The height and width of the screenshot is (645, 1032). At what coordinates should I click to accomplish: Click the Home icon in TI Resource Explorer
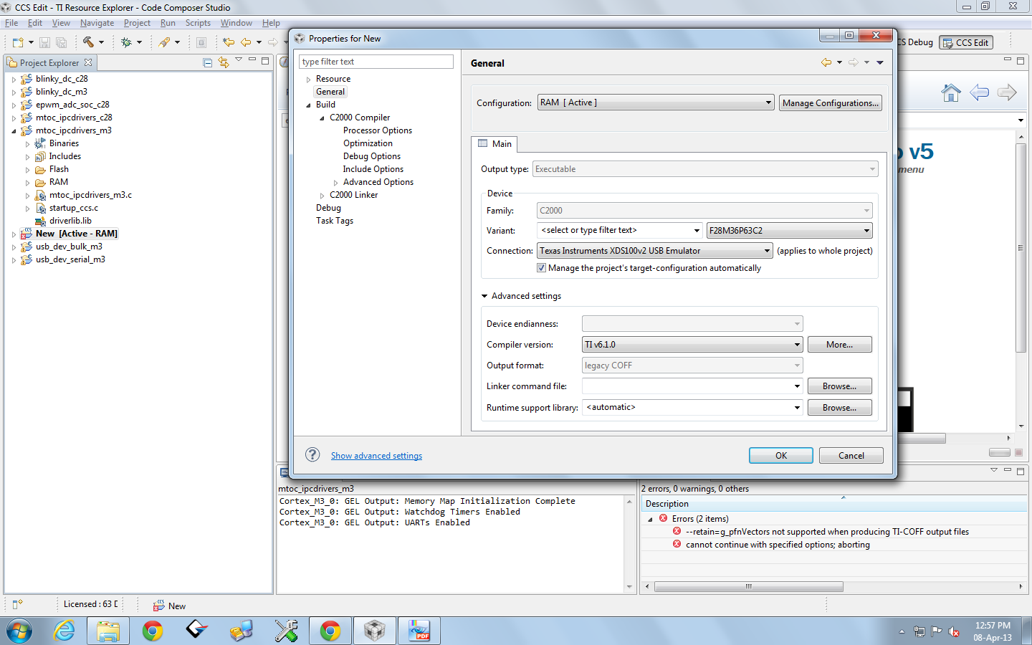pyautogui.click(x=951, y=92)
